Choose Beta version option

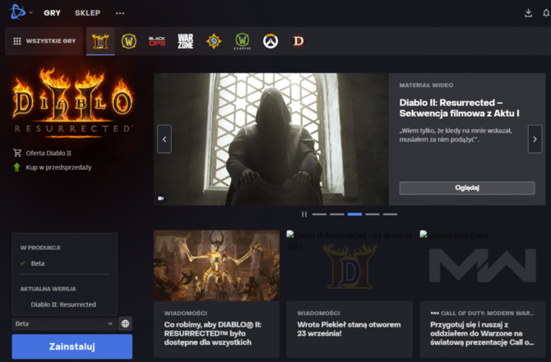click(x=38, y=263)
